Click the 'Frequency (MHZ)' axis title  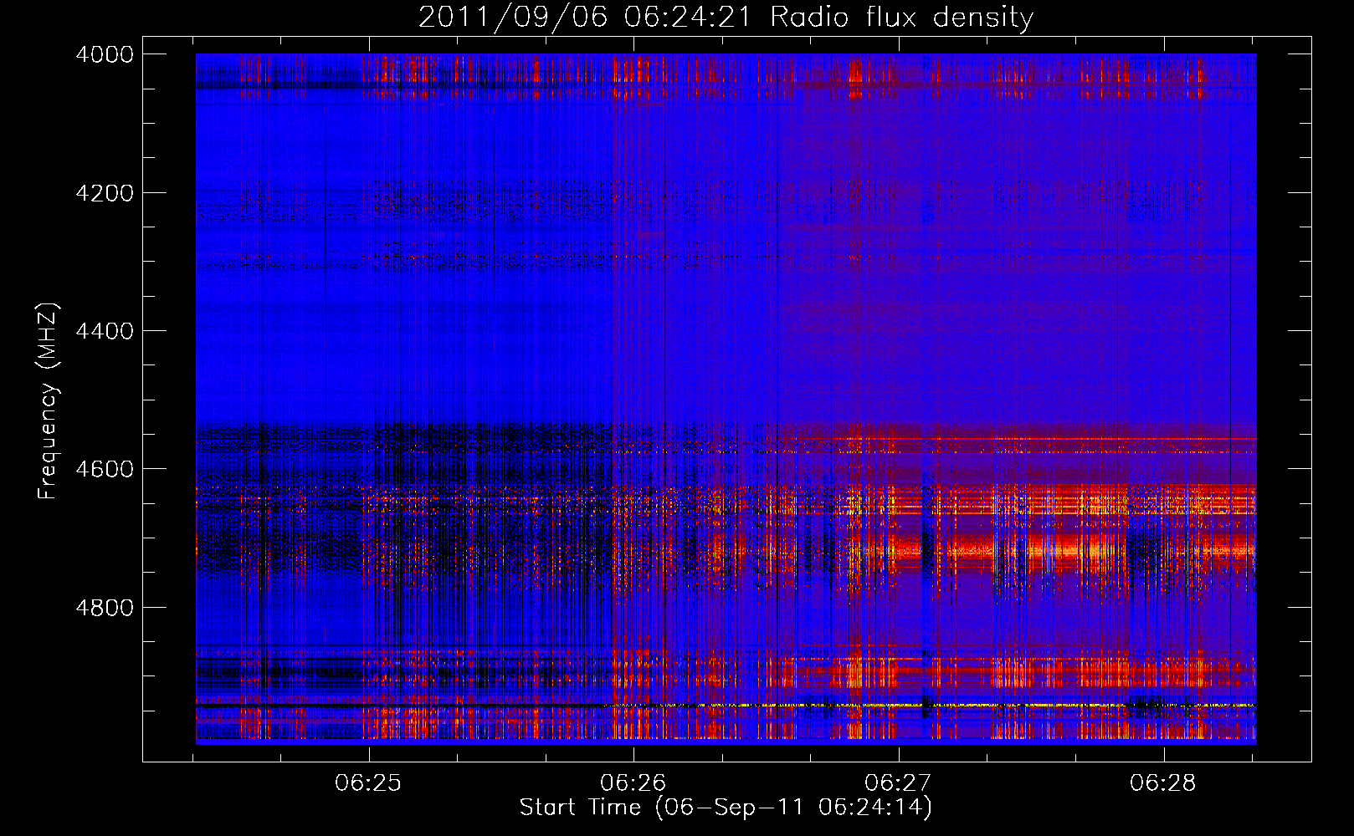coord(48,401)
